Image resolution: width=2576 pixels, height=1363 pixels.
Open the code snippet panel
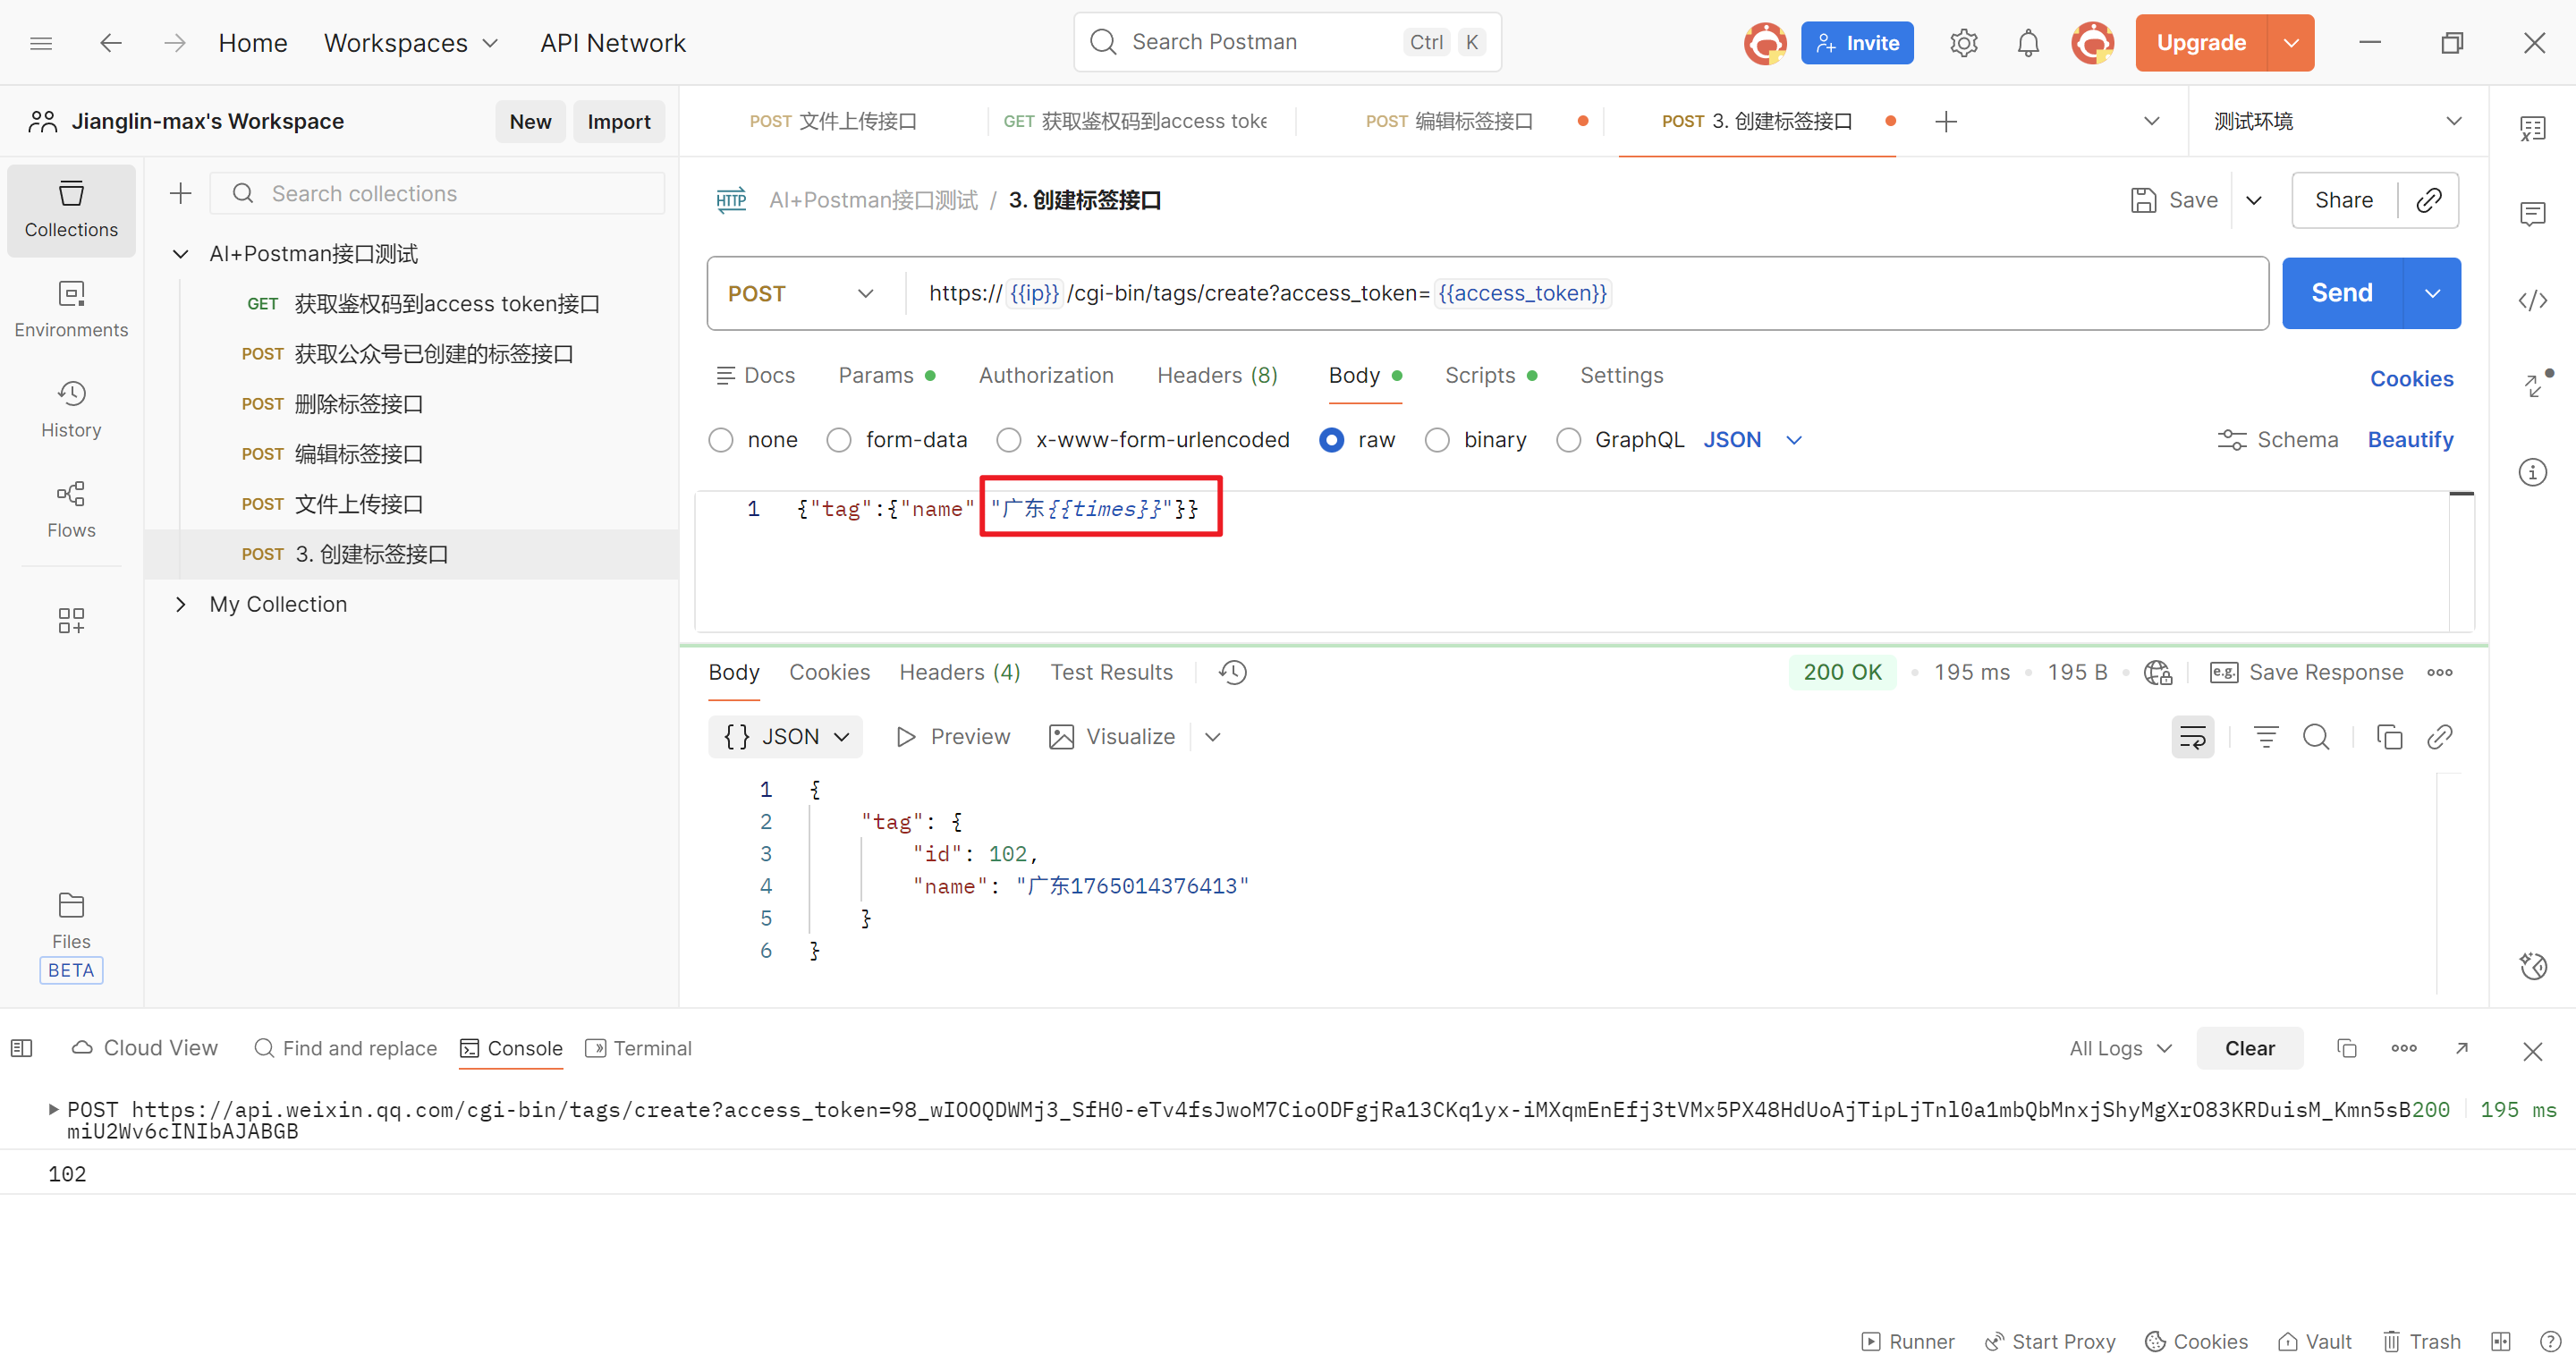click(x=2532, y=301)
